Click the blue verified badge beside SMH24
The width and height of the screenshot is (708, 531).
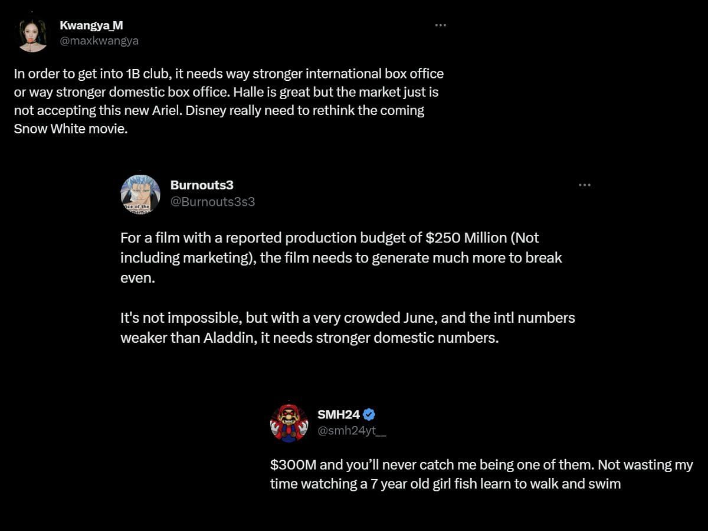(369, 414)
